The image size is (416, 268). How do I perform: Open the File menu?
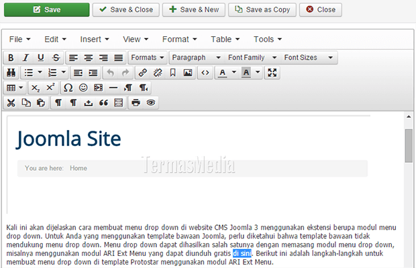[x=19, y=40]
